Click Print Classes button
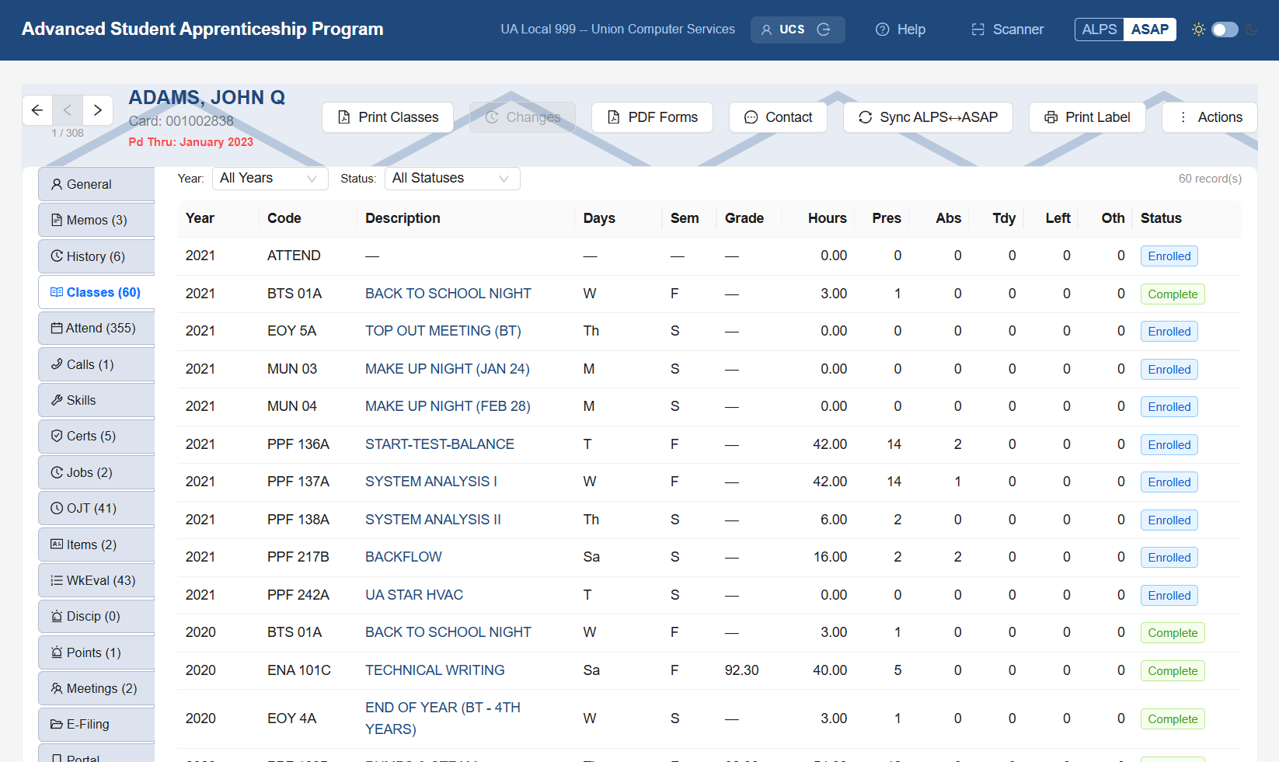Viewport: 1279px width, 762px height. [388, 117]
